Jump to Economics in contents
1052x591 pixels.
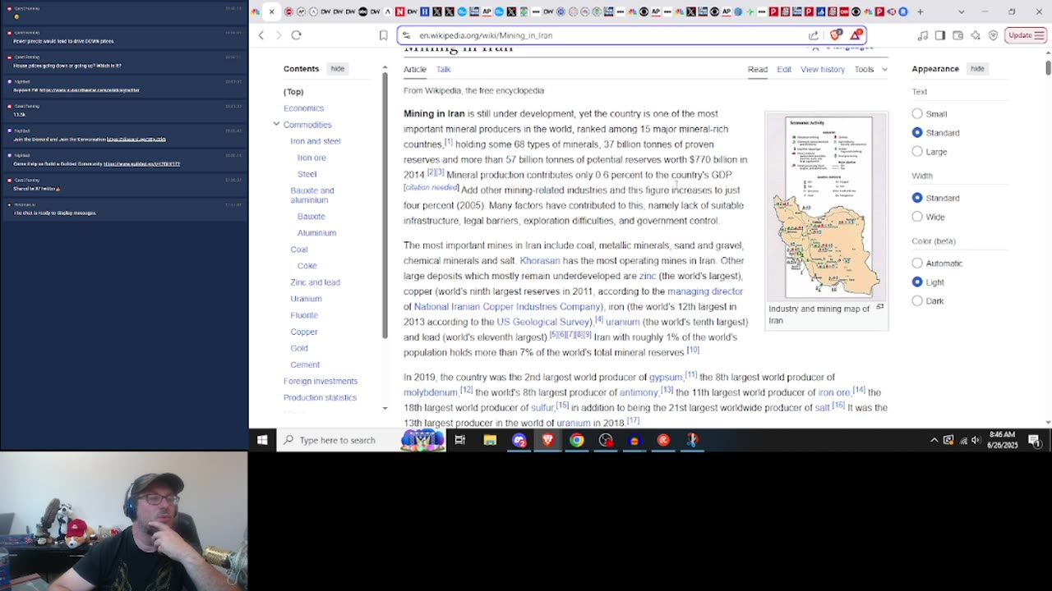[x=303, y=108]
